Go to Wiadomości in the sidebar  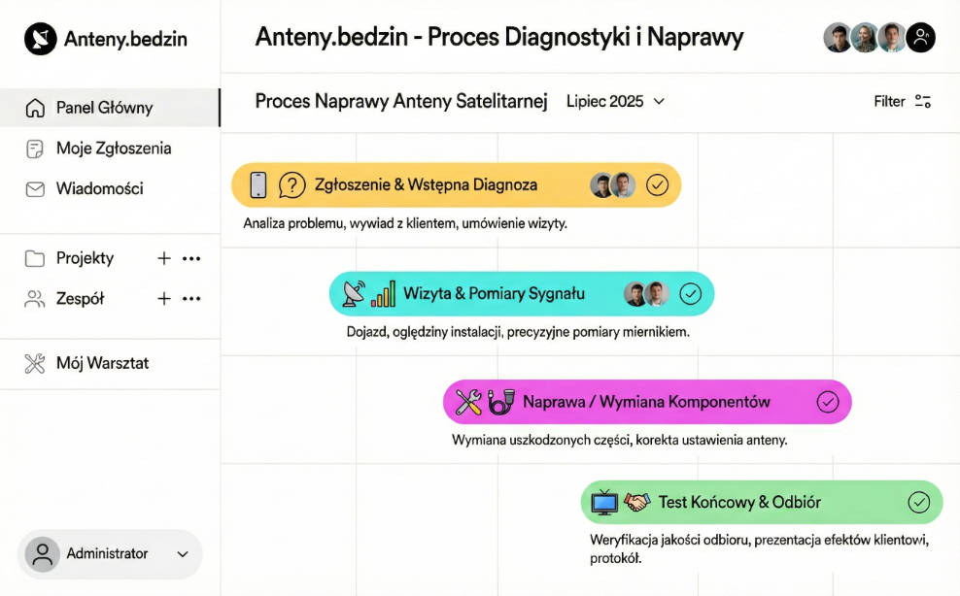(x=99, y=188)
